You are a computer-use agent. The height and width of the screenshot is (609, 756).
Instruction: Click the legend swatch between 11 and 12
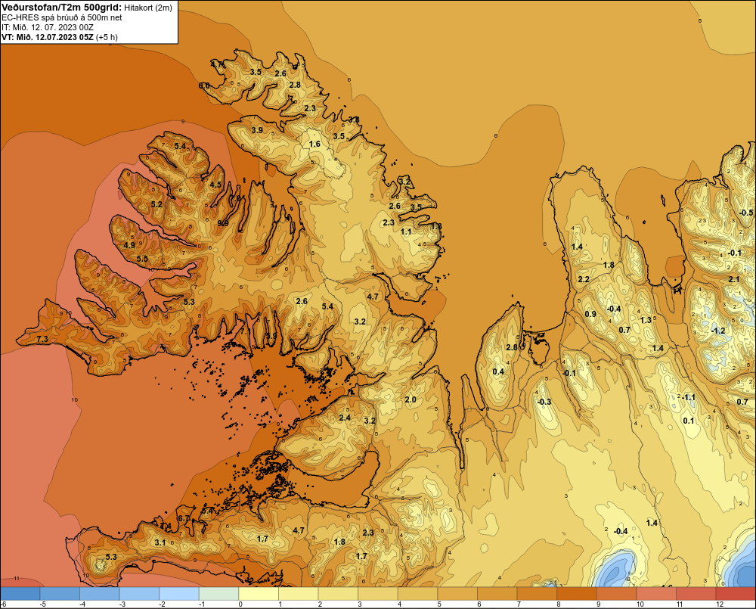pyautogui.click(x=696, y=594)
